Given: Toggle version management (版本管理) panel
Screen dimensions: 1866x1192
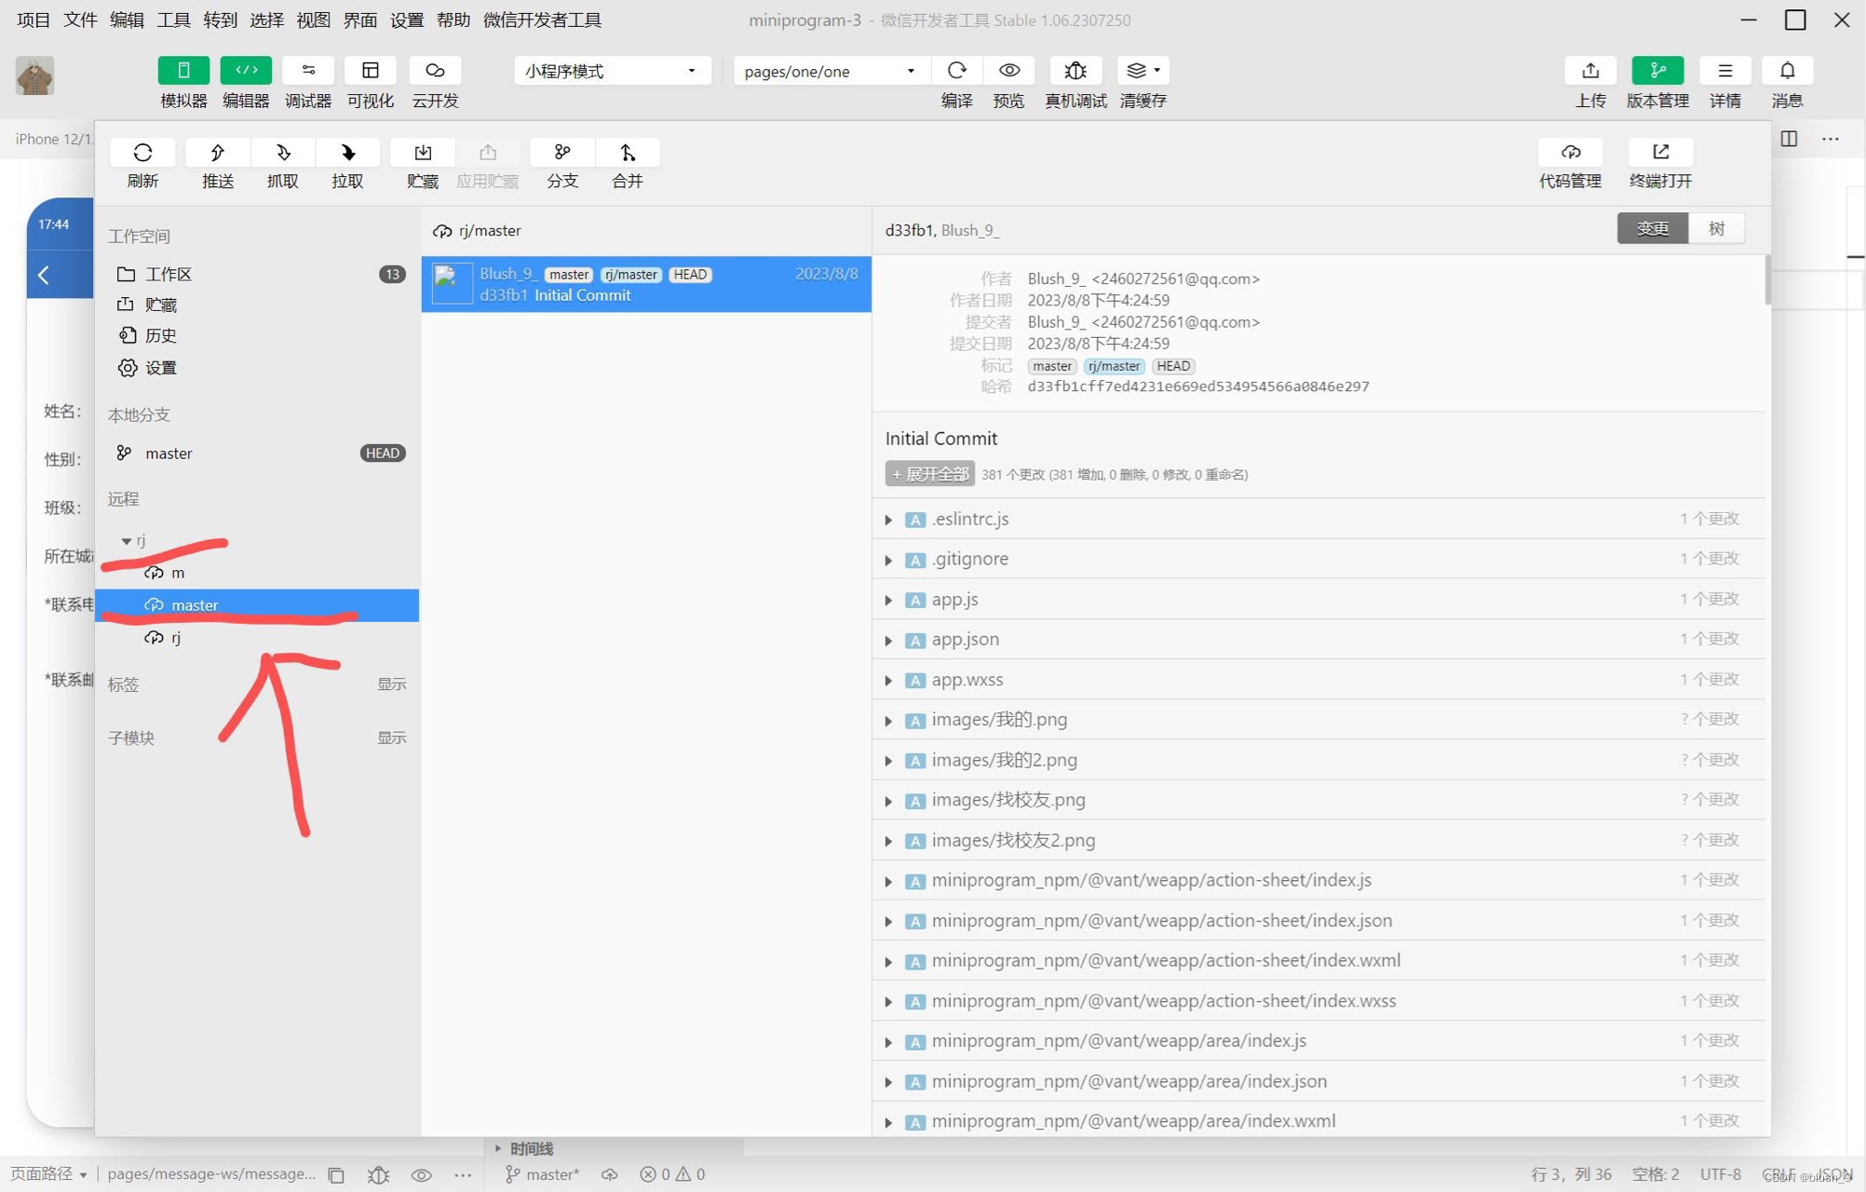Looking at the screenshot, I should pyautogui.click(x=1657, y=71).
